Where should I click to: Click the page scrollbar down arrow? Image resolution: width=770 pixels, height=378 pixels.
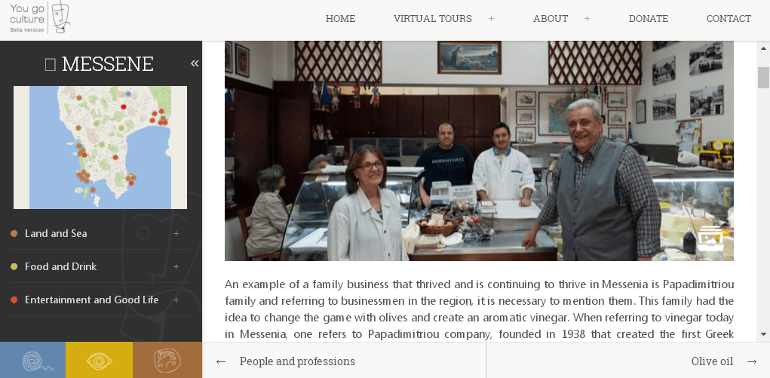pyautogui.click(x=763, y=334)
